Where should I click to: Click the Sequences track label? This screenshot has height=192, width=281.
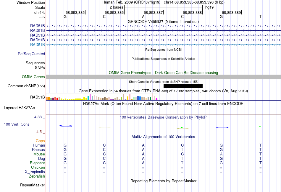click(x=35, y=63)
